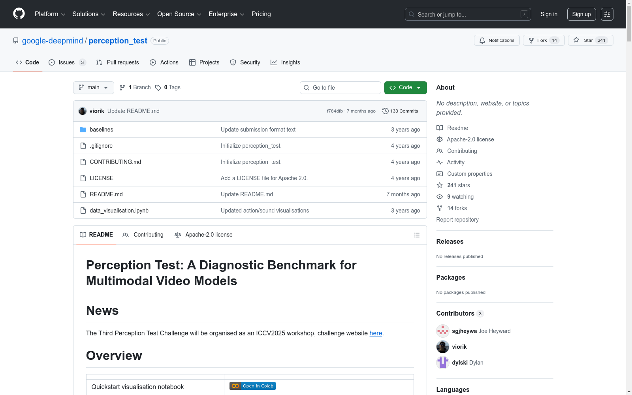
Task: Expand the Open Source menu
Action: [179, 14]
